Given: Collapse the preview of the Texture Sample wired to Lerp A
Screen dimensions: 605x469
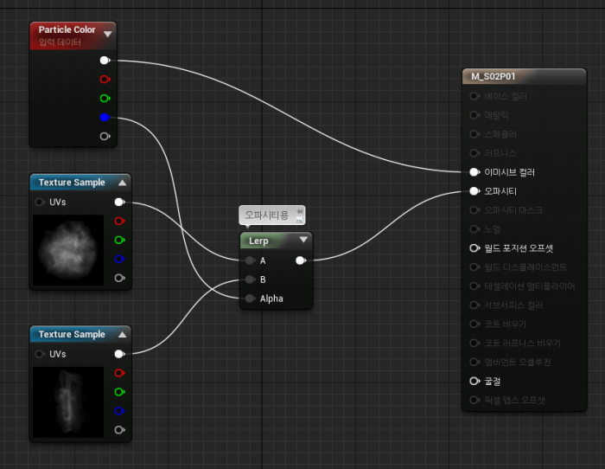Looking at the screenshot, I should [x=122, y=183].
